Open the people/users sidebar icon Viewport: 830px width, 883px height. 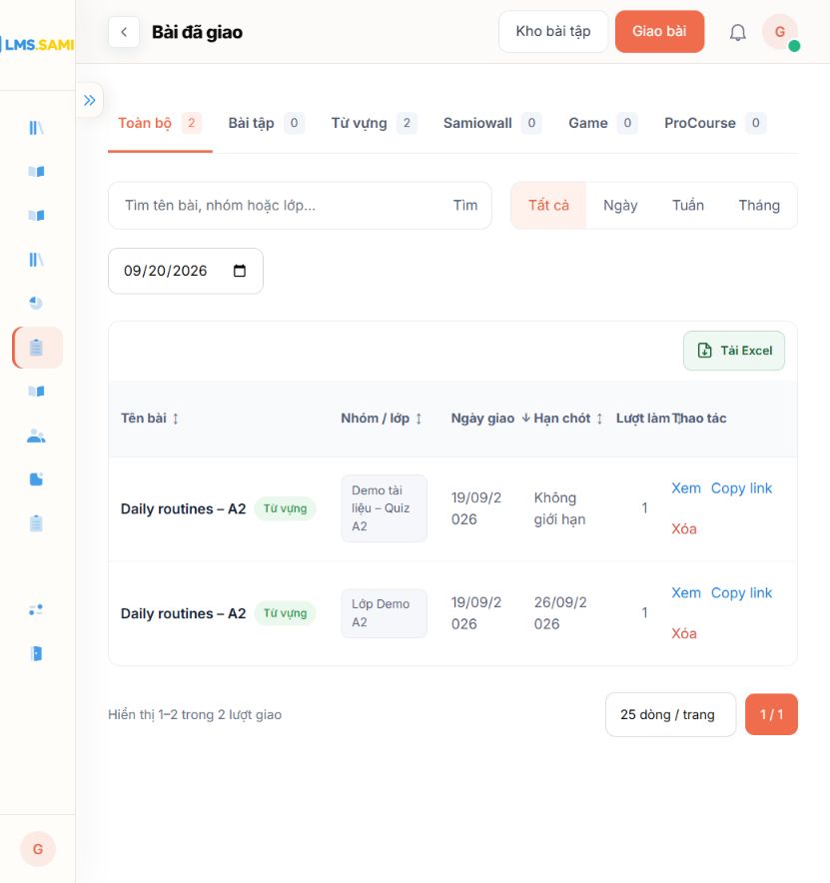click(37, 436)
